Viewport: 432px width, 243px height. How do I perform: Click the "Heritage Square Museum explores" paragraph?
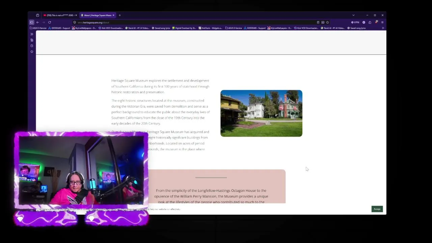point(160,86)
